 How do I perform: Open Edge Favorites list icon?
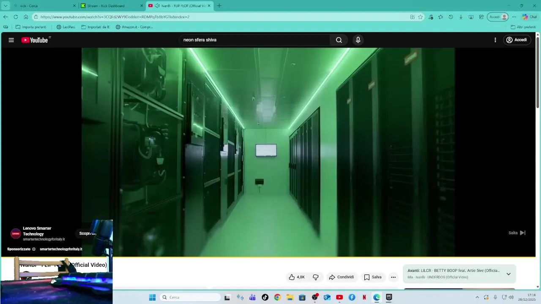441,17
